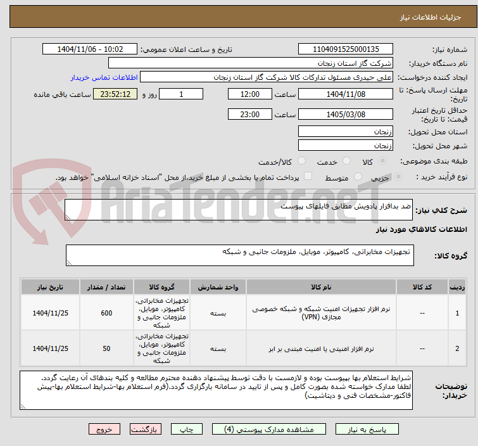This screenshot has width=478, height=446.
Task: Toggle the treasury bonds payment checkbox
Action: pyautogui.click(x=308, y=176)
